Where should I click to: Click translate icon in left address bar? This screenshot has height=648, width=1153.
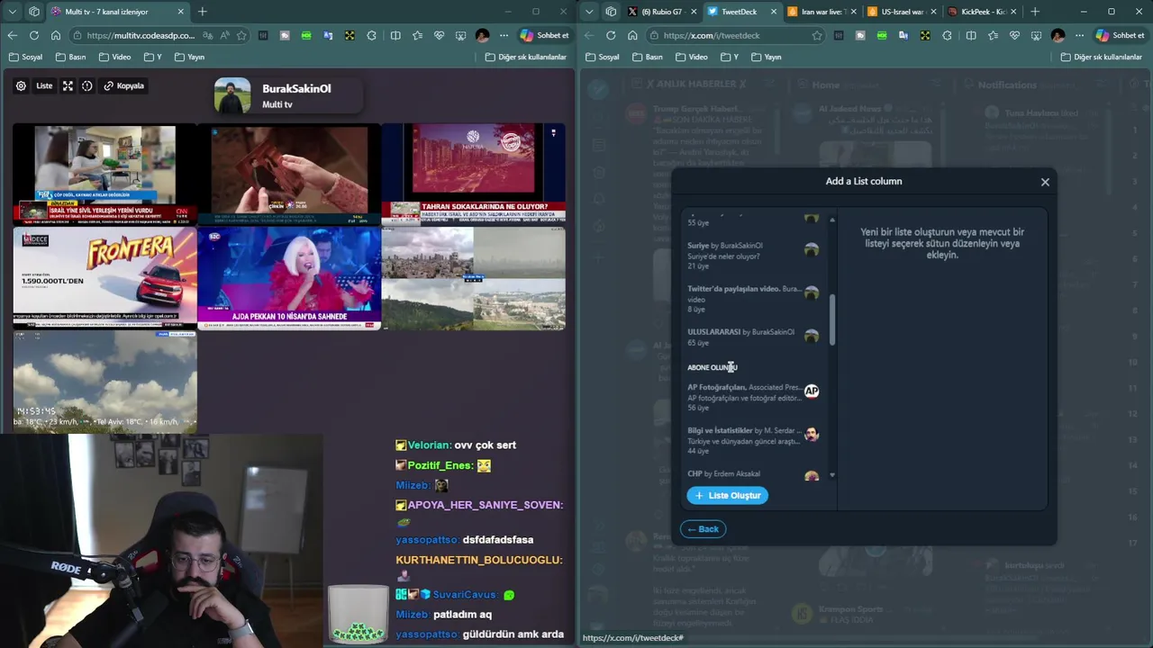pos(208,35)
